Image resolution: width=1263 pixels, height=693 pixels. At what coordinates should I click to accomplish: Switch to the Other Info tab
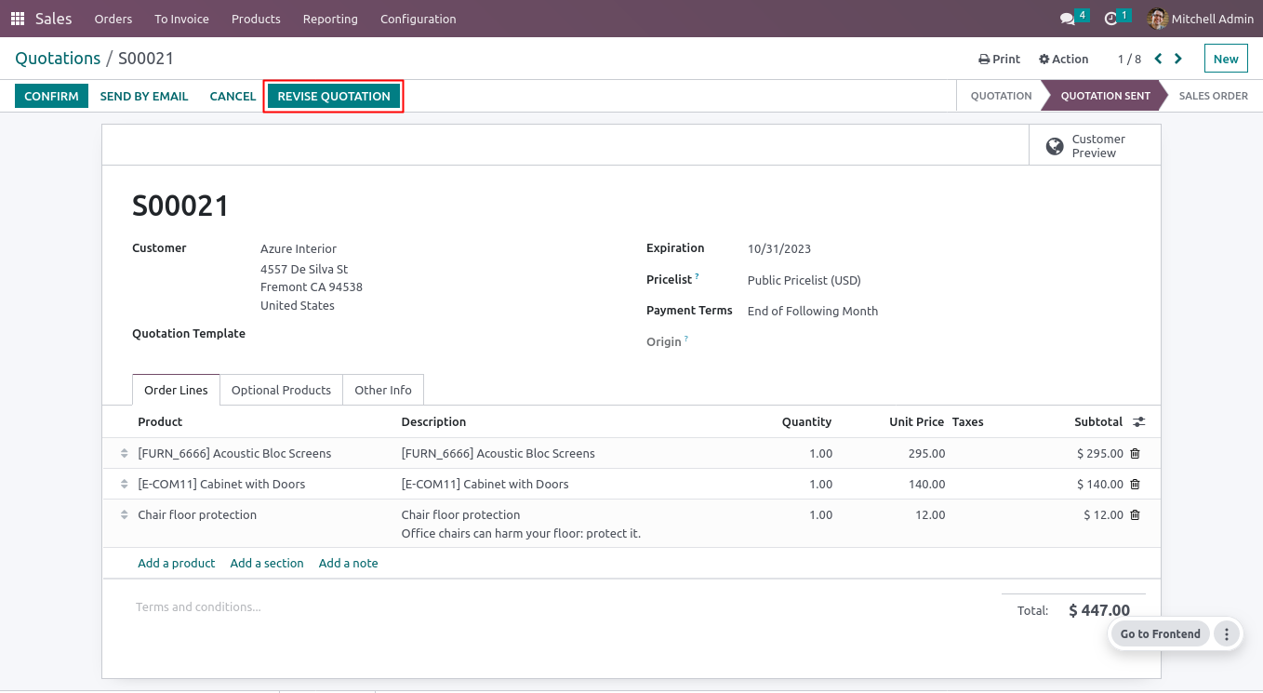pos(382,391)
